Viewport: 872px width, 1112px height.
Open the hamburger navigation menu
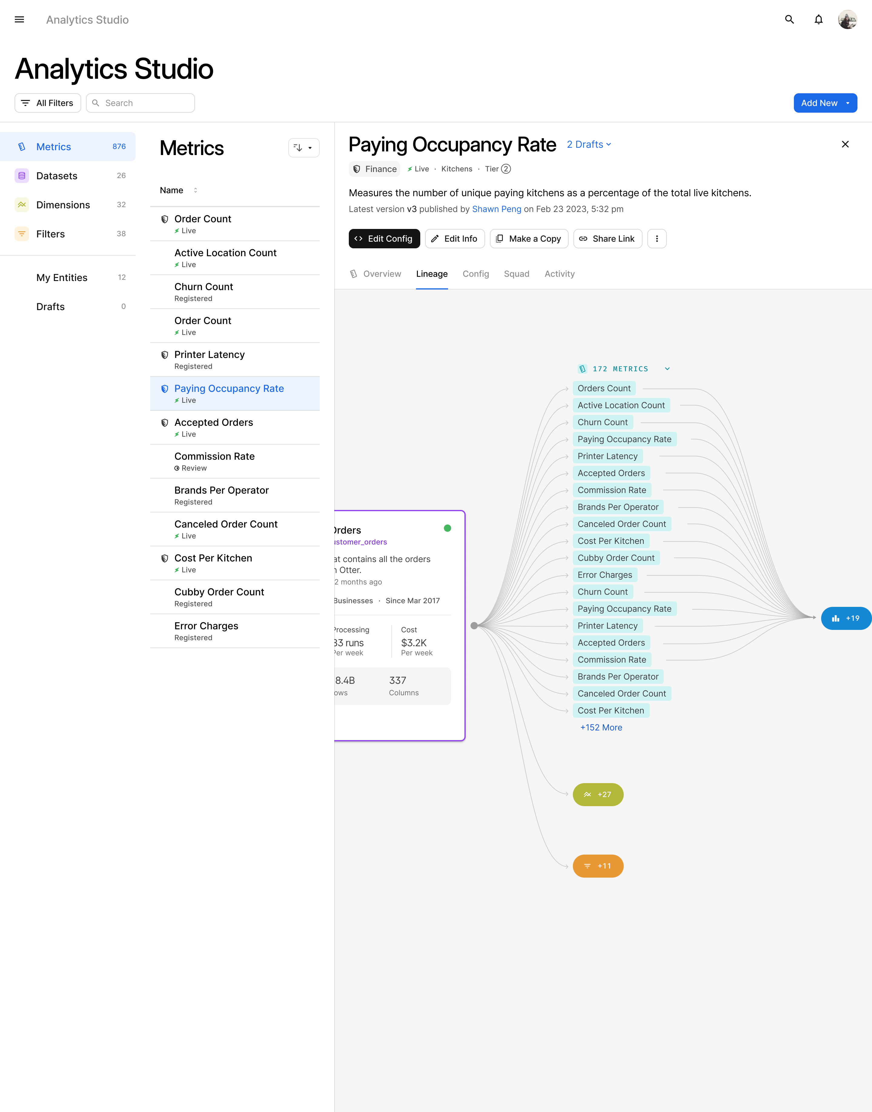[19, 19]
